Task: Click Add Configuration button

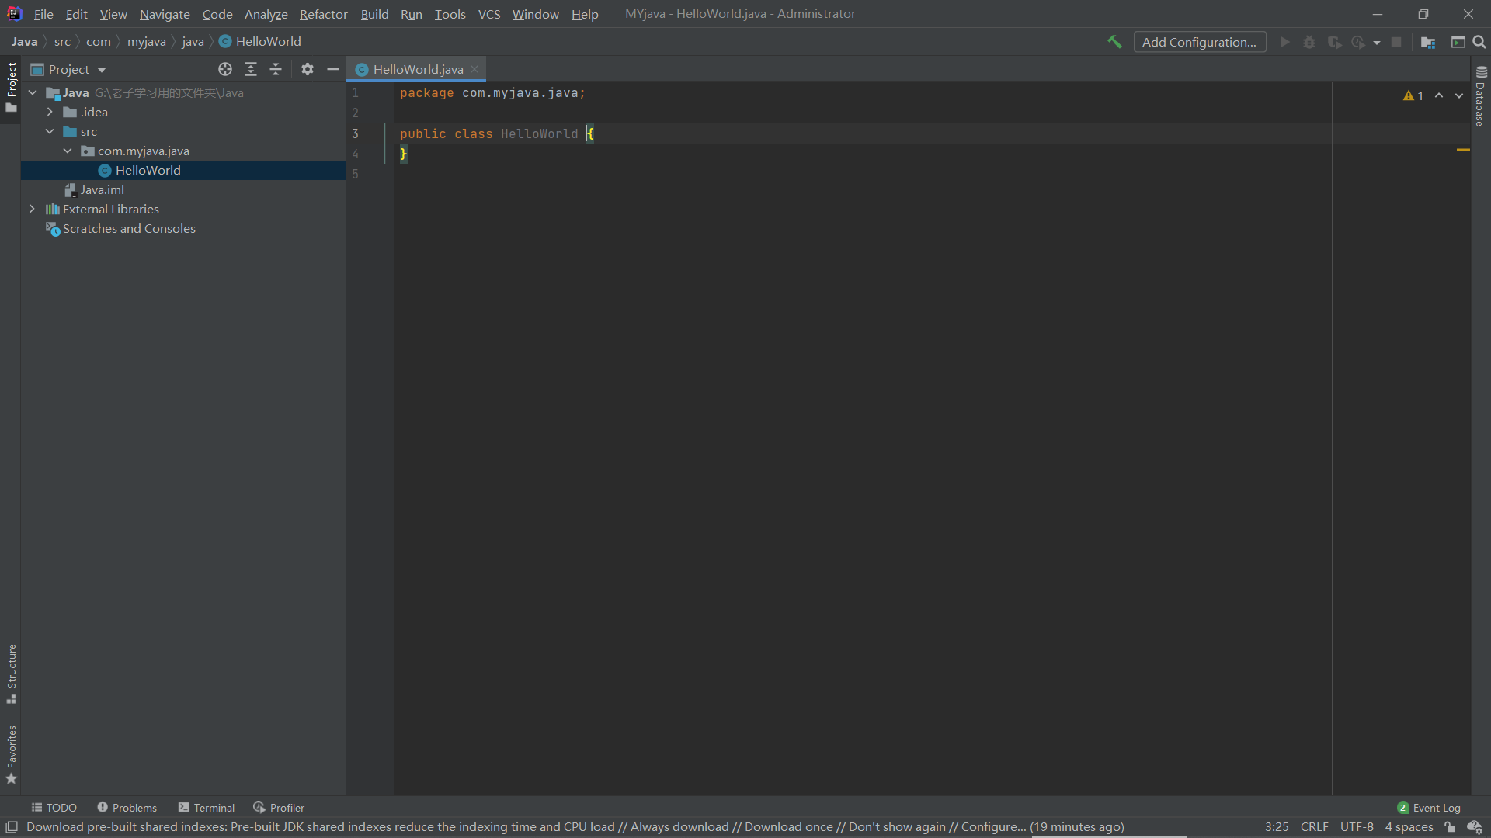Action: pos(1199,42)
